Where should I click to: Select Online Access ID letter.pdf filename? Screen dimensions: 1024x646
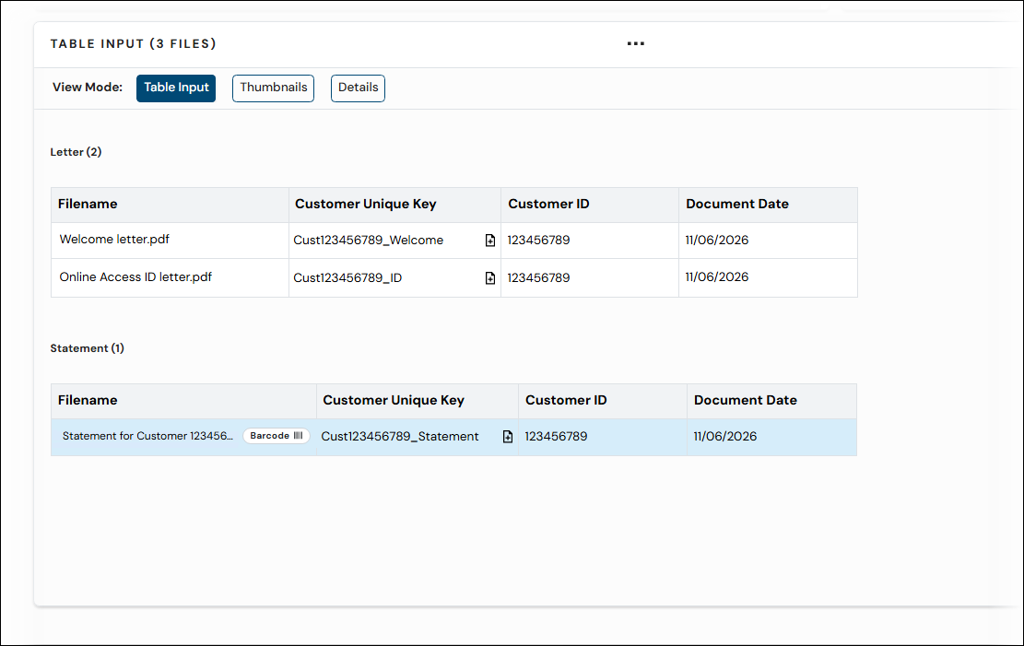[135, 277]
